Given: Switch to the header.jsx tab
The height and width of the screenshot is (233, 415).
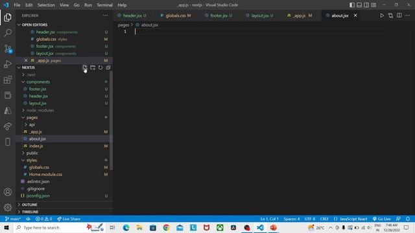Looking at the screenshot, I should [132, 16].
